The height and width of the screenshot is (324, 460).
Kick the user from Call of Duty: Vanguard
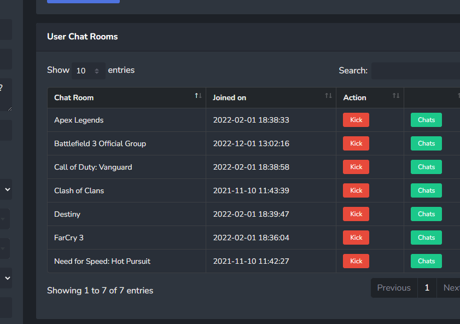(356, 166)
